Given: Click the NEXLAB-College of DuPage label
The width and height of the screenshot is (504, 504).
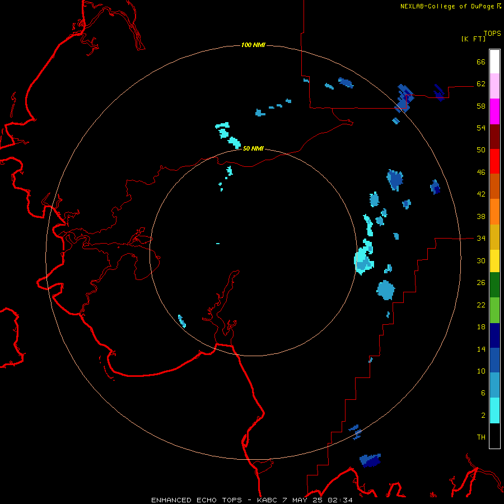Looking at the screenshot, I should 447,6.
